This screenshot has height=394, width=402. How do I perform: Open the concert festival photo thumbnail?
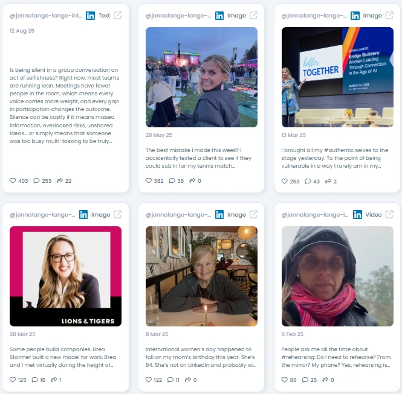(x=201, y=77)
